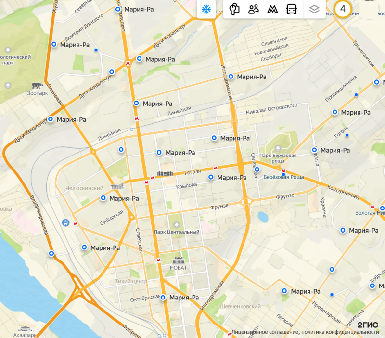385x338 pixels.
Task: Click the Парк Центральный tree icon
Action: pyautogui.click(x=176, y=225)
